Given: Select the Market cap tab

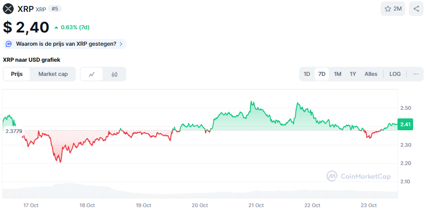Looking at the screenshot, I should 53,74.
